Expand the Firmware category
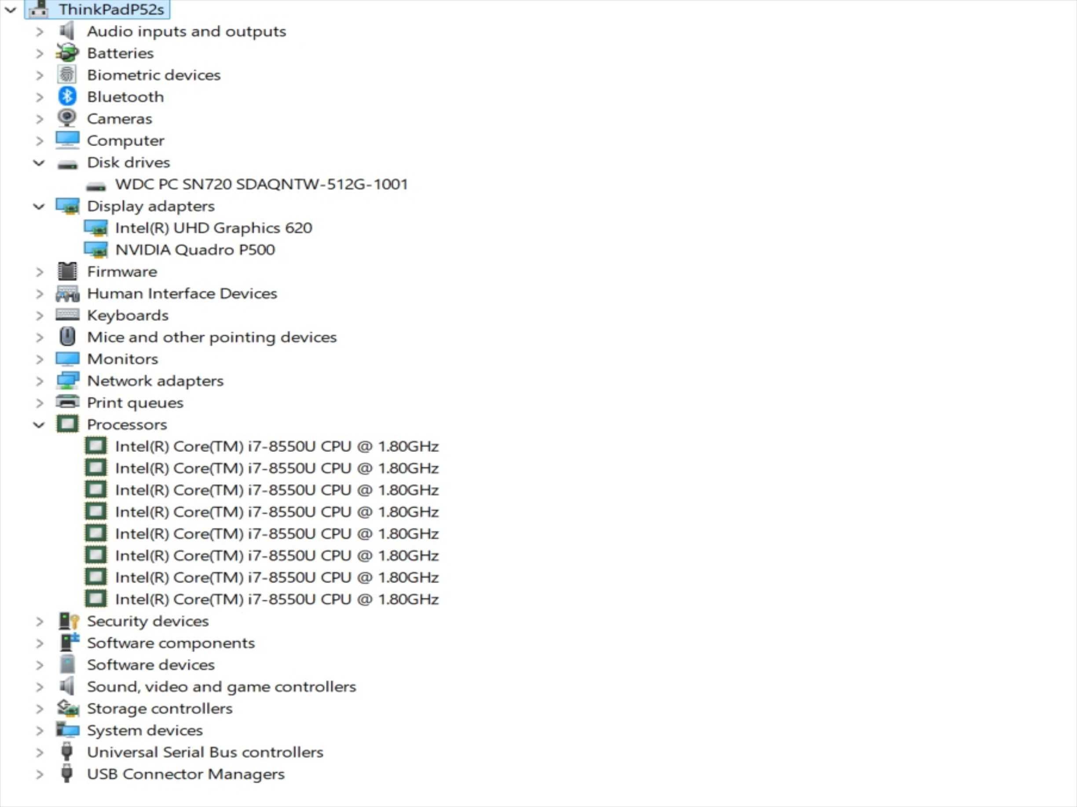This screenshot has width=1077, height=807. point(40,272)
